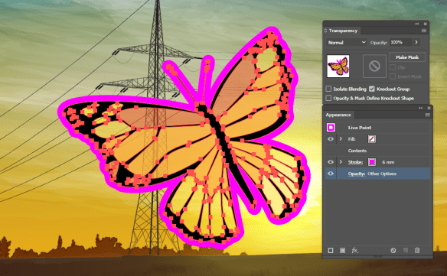Click the Live Paint label
The image size is (447, 276).
(x=360, y=128)
